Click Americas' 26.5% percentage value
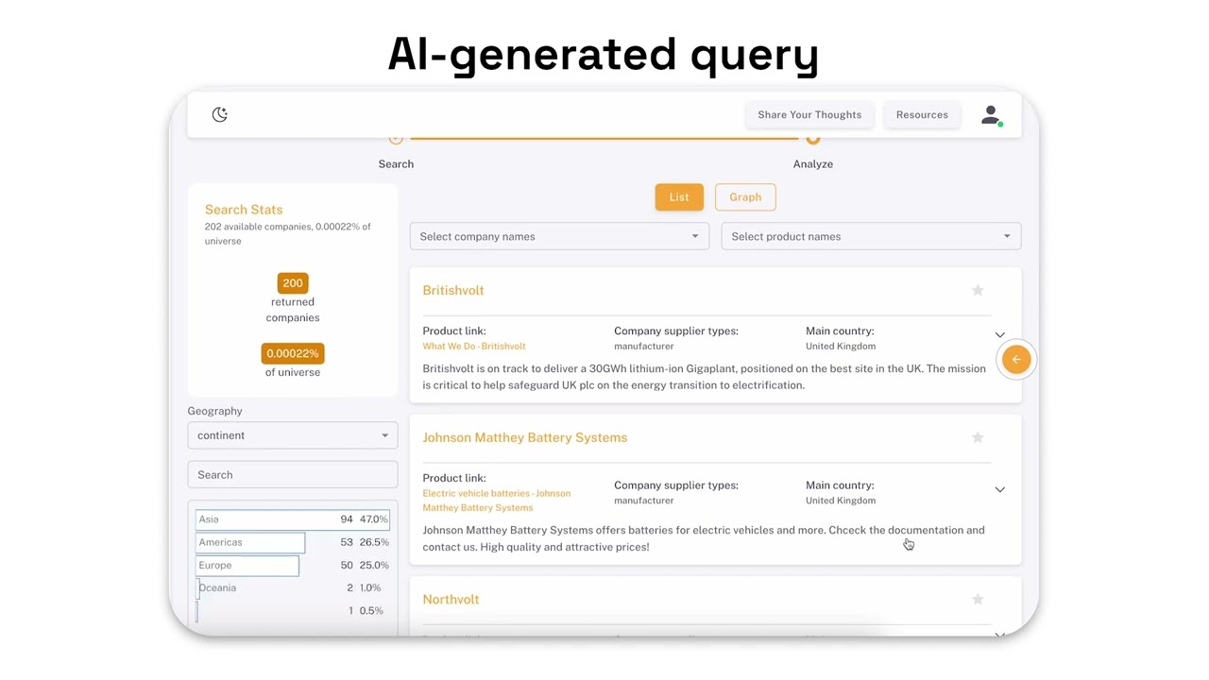This screenshot has width=1209, height=680. pyautogui.click(x=374, y=542)
